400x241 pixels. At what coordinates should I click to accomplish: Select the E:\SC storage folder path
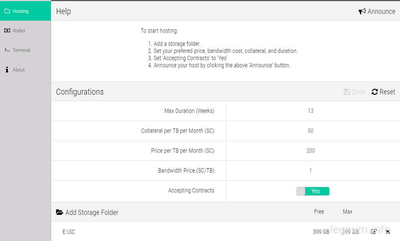(x=69, y=232)
